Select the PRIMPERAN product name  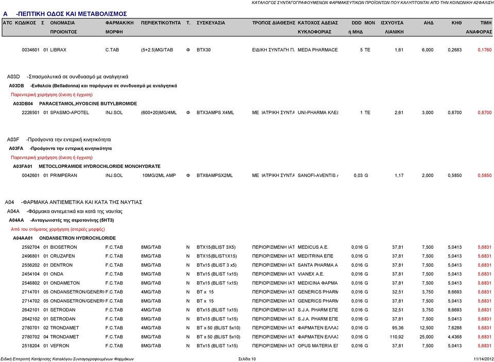63,176
